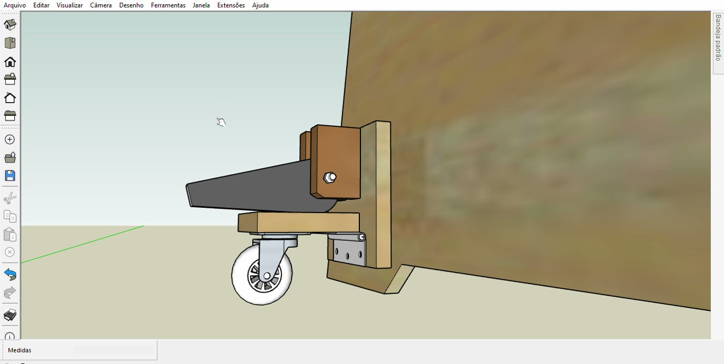
Task: Select the Back view icon
Action: pyautogui.click(x=10, y=98)
